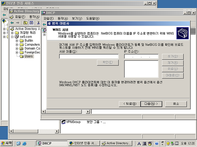Click the language bar help icon
The width and height of the screenshot is (197, 147).
[x=157, y=143]
